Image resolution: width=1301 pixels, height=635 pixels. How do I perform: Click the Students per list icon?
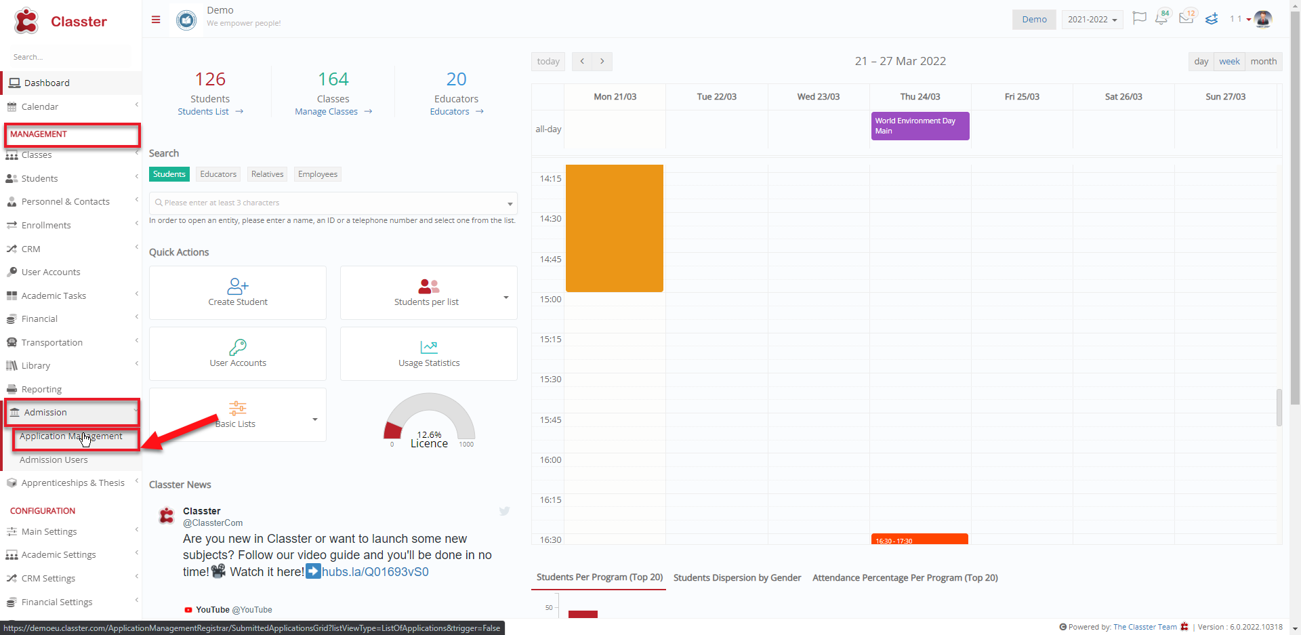coord(428,286)
